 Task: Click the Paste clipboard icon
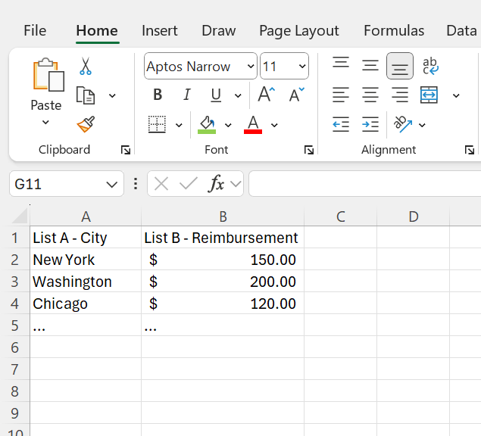48,74
